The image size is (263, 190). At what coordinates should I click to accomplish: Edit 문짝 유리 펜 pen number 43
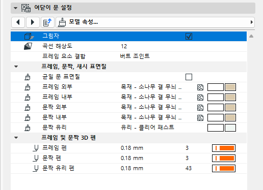(x=189, y=168)
